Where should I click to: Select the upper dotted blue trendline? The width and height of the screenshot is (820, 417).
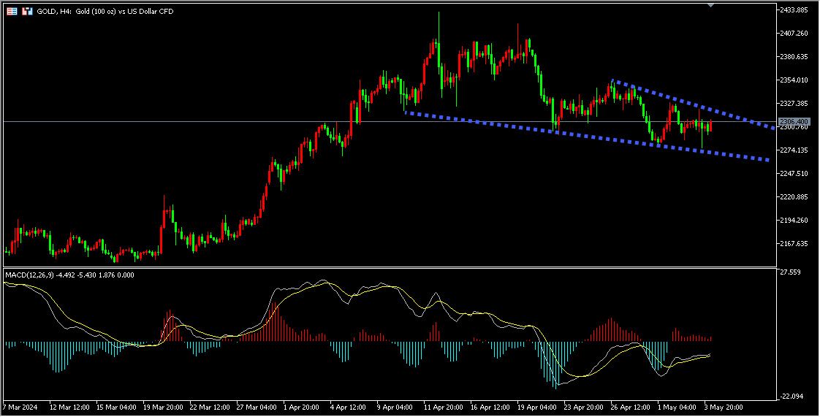(x=687, y=102)
